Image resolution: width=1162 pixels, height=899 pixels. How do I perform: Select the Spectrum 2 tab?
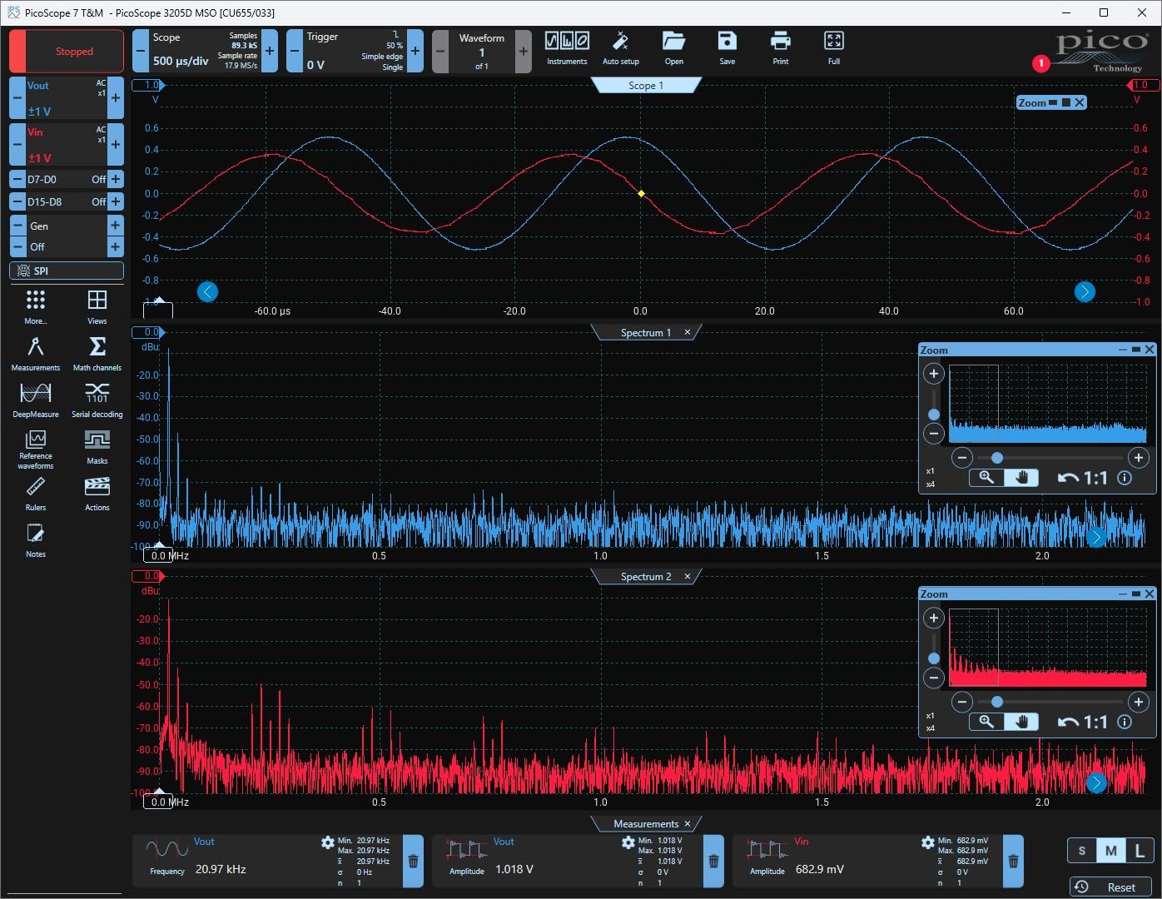point(645,577)
